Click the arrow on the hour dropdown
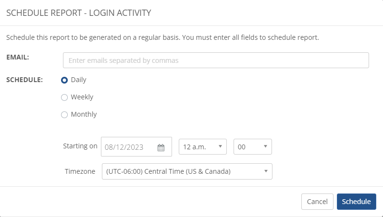The height and width of the screenshot is (217, 383). 220,147
